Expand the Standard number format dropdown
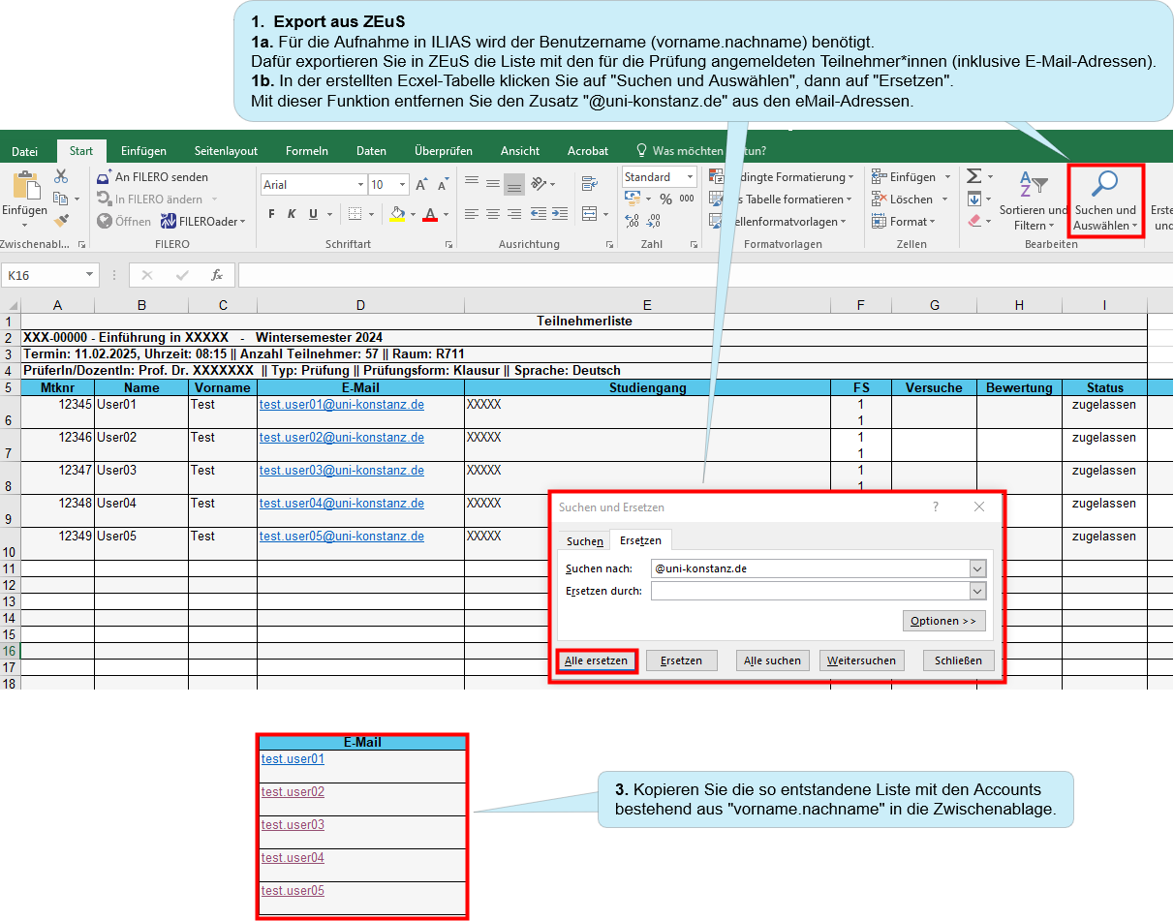This screenshot has width=1174, height=921. click(691, 177)
